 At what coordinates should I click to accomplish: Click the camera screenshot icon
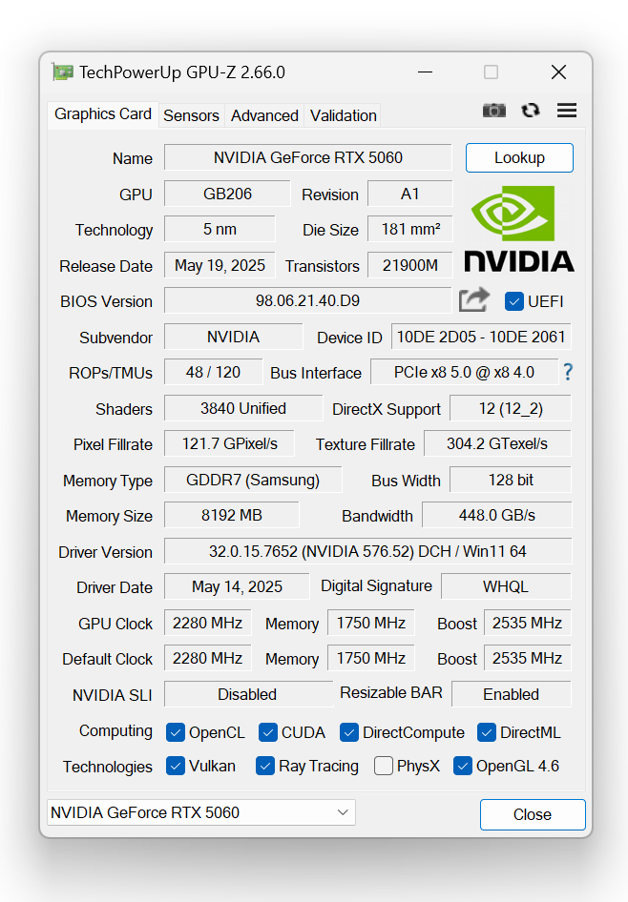point(494,111)
